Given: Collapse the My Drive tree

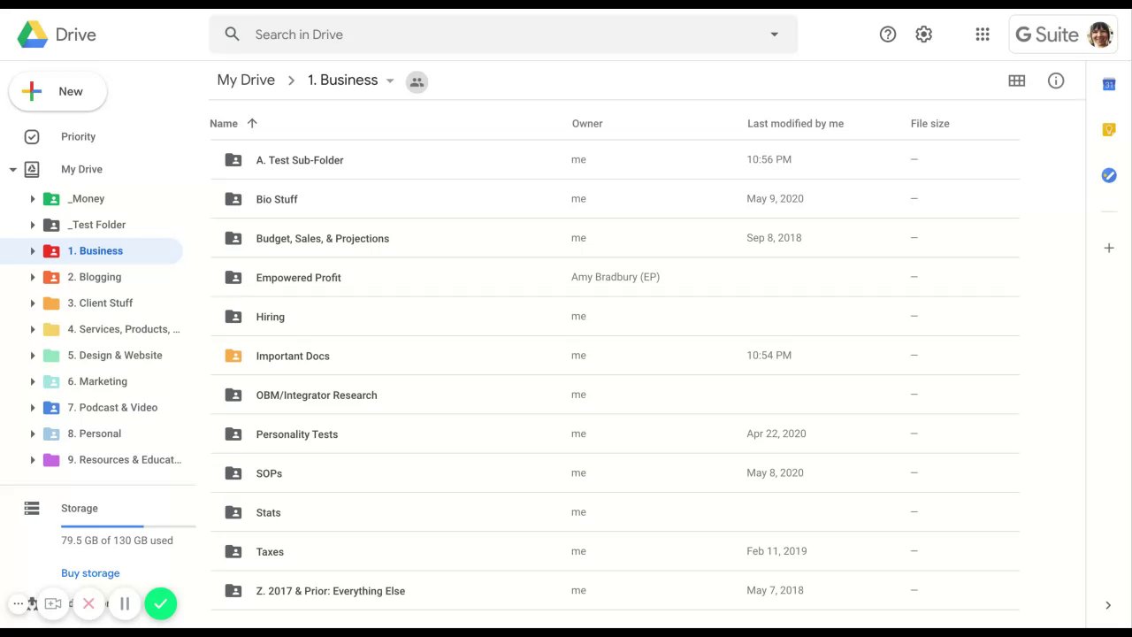Looking at the screenshot, I should [13, 169].
